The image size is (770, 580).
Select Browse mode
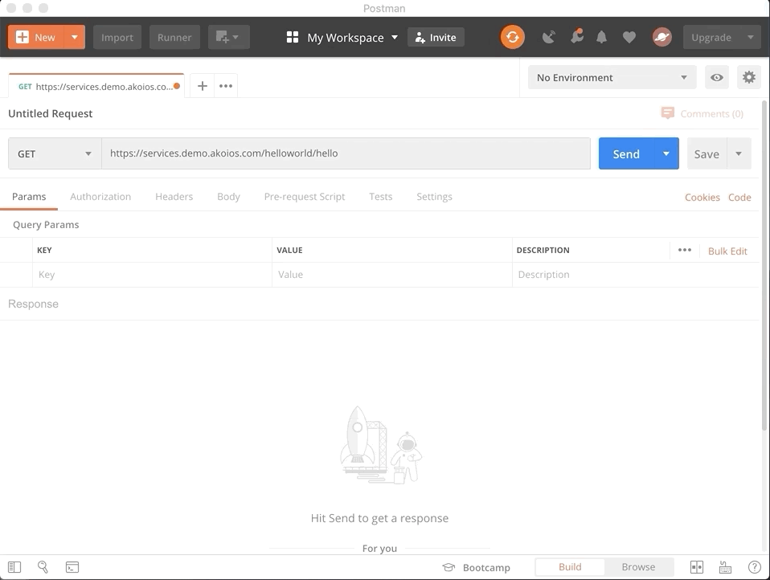[638, 567]
